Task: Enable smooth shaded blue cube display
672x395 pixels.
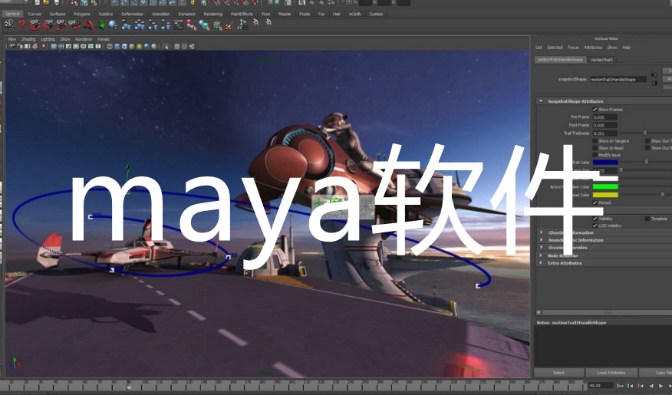Action: (117, 46)
